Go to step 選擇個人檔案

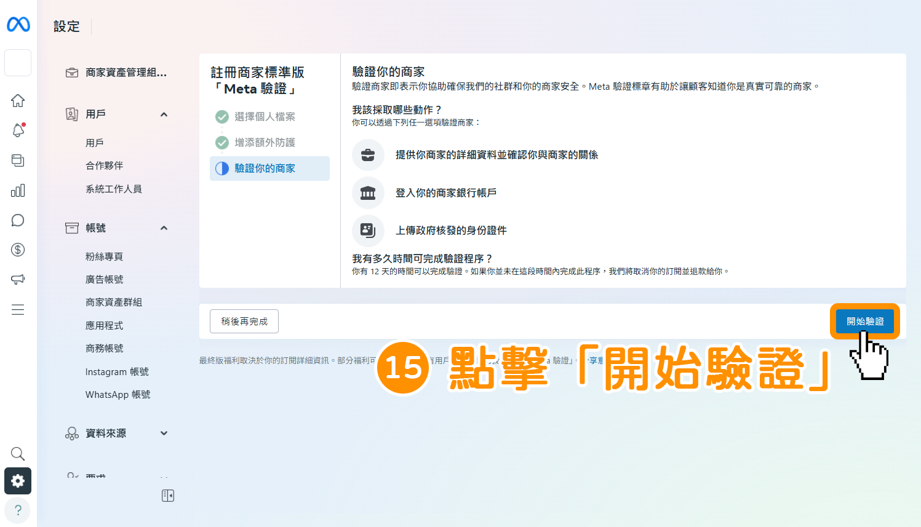[265, 117]
